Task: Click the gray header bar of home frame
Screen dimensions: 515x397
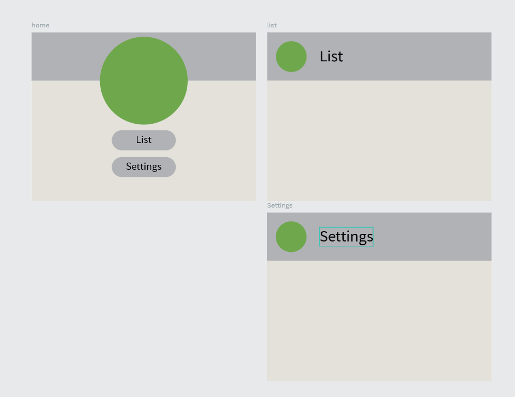Action: [x=66, y=56]
